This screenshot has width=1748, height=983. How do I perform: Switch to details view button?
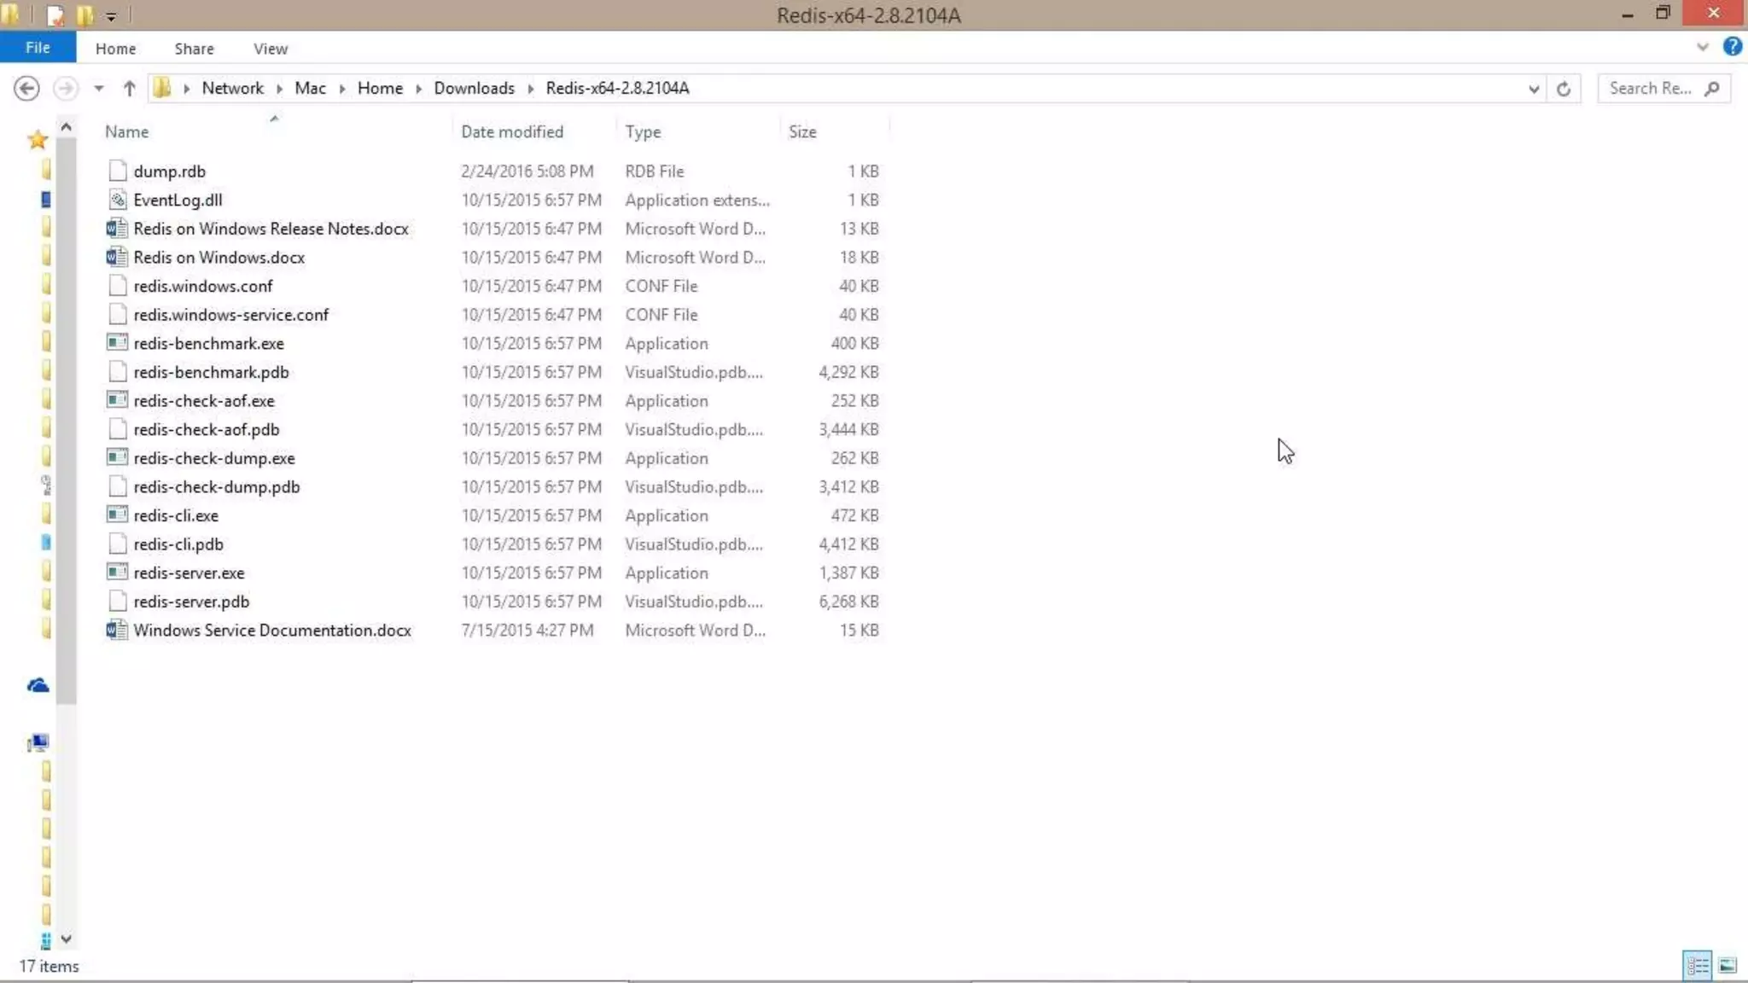coord(1697,965)
